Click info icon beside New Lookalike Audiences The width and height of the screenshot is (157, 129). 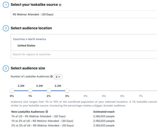point(47,112)
